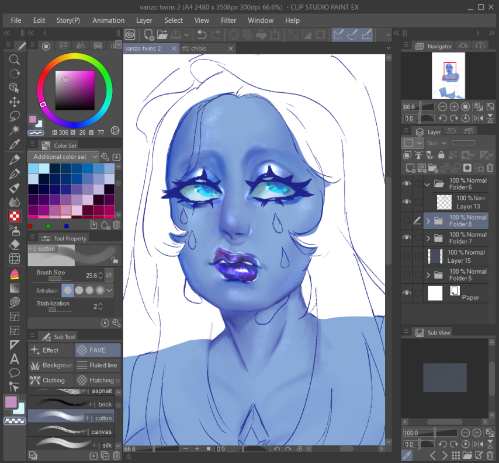The width and height of the screenshot is (499, 463).
Task: Select the Gradient tool
Action: 15,288
